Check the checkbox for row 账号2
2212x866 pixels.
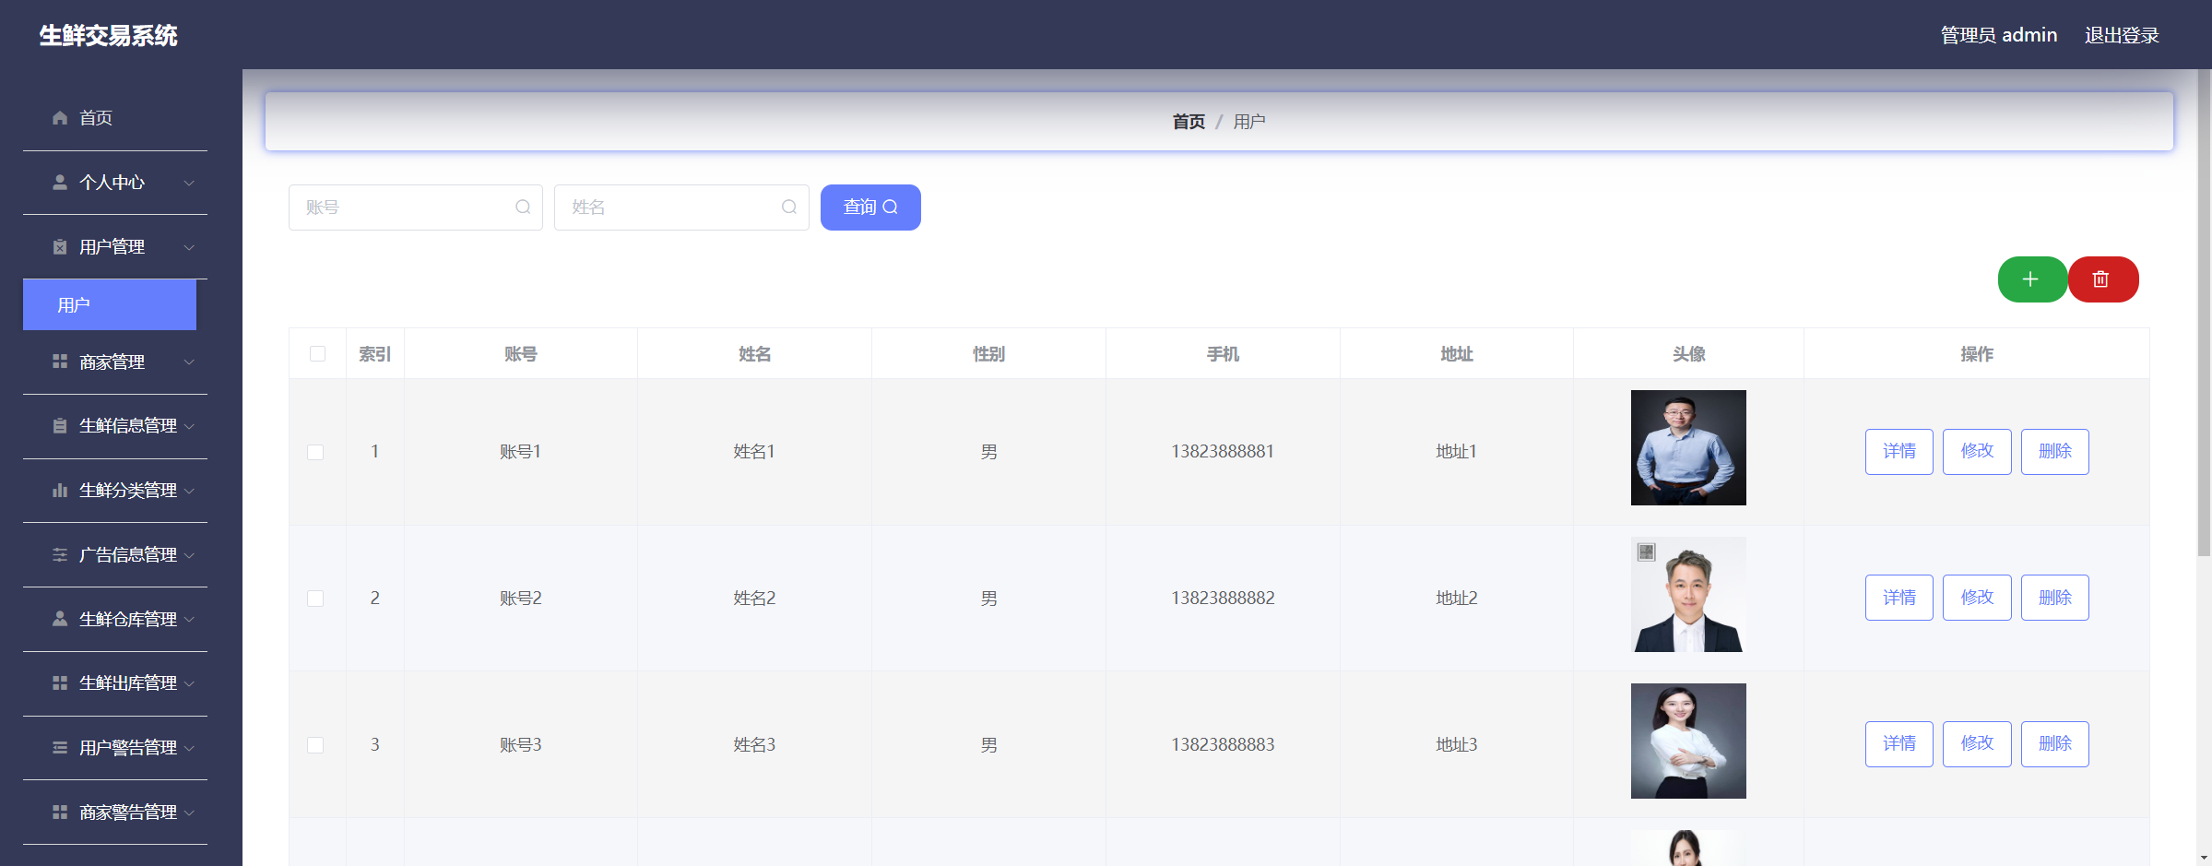315,599
